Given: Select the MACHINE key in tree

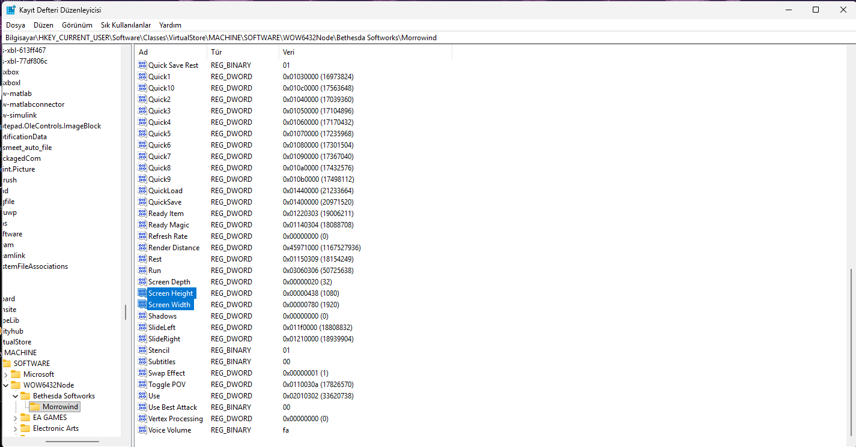Looking at the screenshot, I should [20, 353].
